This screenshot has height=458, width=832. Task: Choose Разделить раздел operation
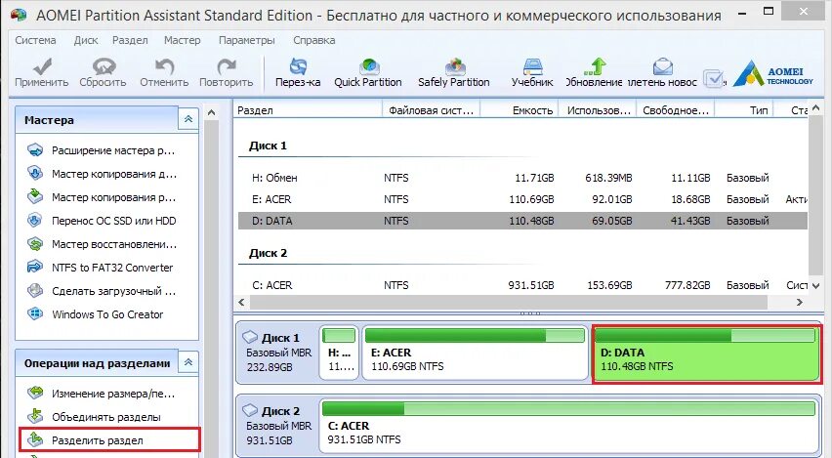pyautogui.click(x=109, y=440)
